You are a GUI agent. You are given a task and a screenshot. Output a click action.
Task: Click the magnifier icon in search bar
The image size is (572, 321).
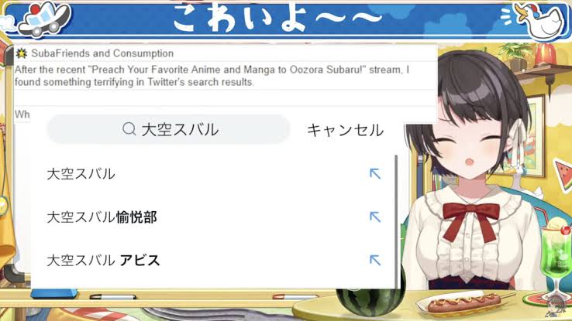(x=129, y=129)
